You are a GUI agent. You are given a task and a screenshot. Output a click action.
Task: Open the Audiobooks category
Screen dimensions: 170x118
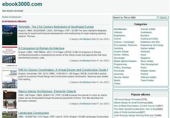[x=146, y=33]
